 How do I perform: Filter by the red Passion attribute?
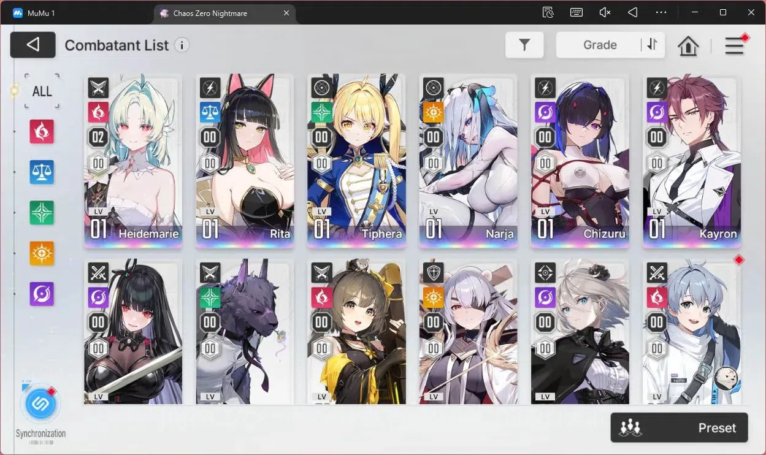pos(42,132)
